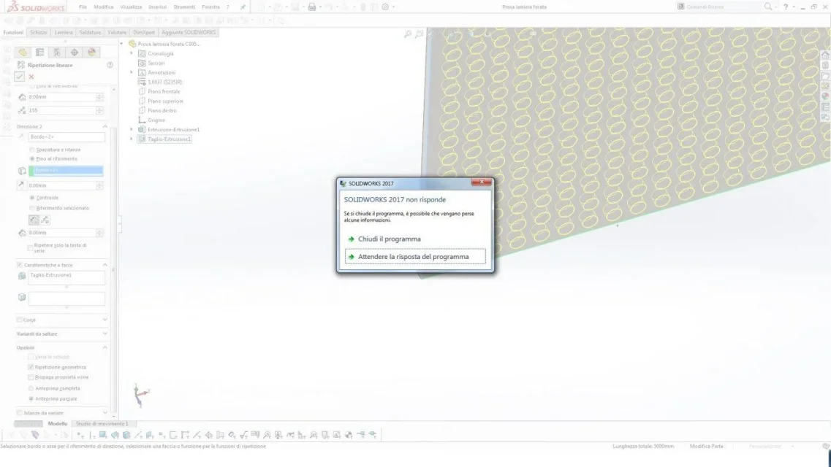Image resolution: width=831 pixels, height=467 pixels.
Task: Open the ConfigurationManager tab icon
Action: pyautogui.click(x=57, y=53)
